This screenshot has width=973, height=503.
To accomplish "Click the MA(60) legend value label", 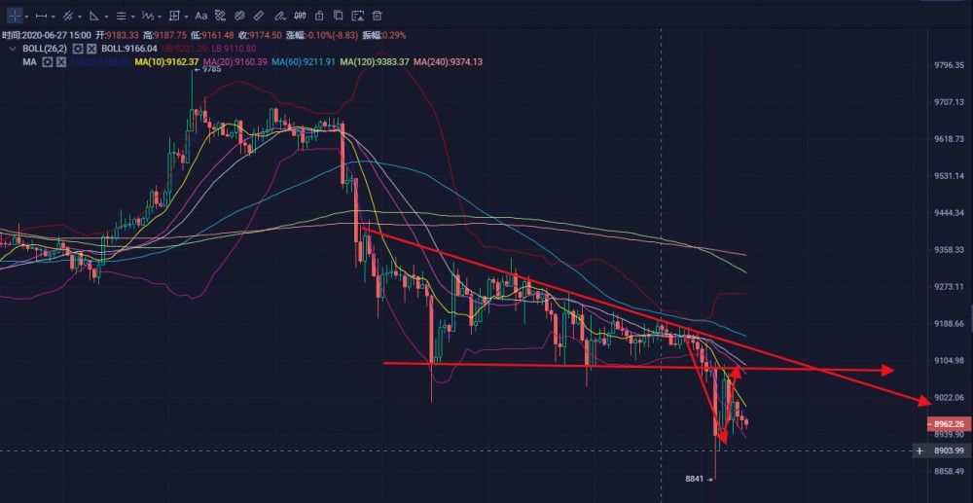I will point(306,61).
